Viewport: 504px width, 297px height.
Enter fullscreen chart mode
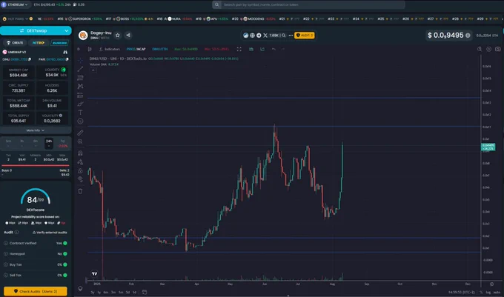point(239,49)
